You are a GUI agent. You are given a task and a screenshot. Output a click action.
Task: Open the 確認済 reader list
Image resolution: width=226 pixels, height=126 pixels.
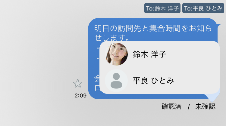171,106
